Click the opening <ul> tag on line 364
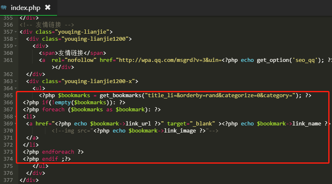 click(x=39, y=88)
